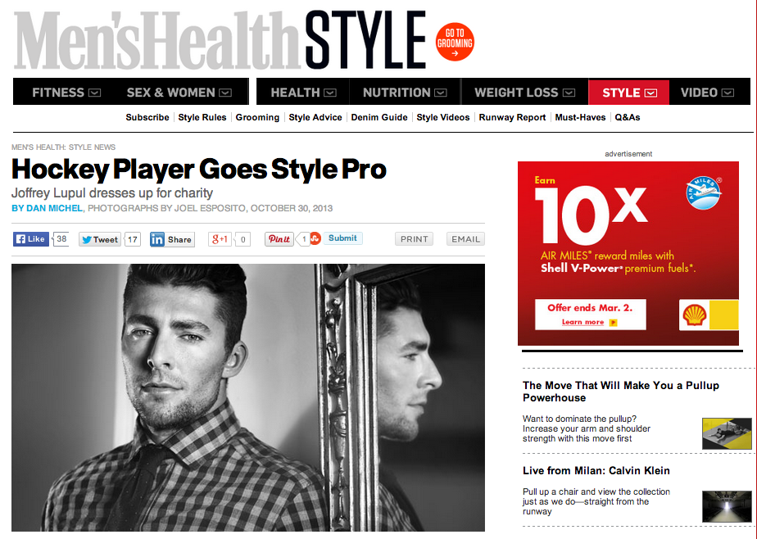Image resolution: width=757 pixels, height=539 pixels.
Task: Expand the Video menu dropdown arrow
Action: 728,93
